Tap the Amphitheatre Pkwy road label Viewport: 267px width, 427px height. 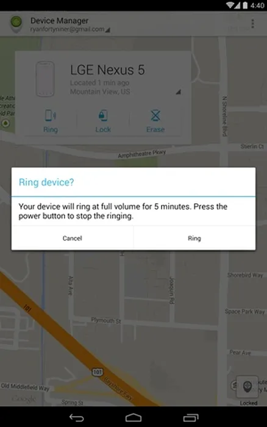pos(141,154)
